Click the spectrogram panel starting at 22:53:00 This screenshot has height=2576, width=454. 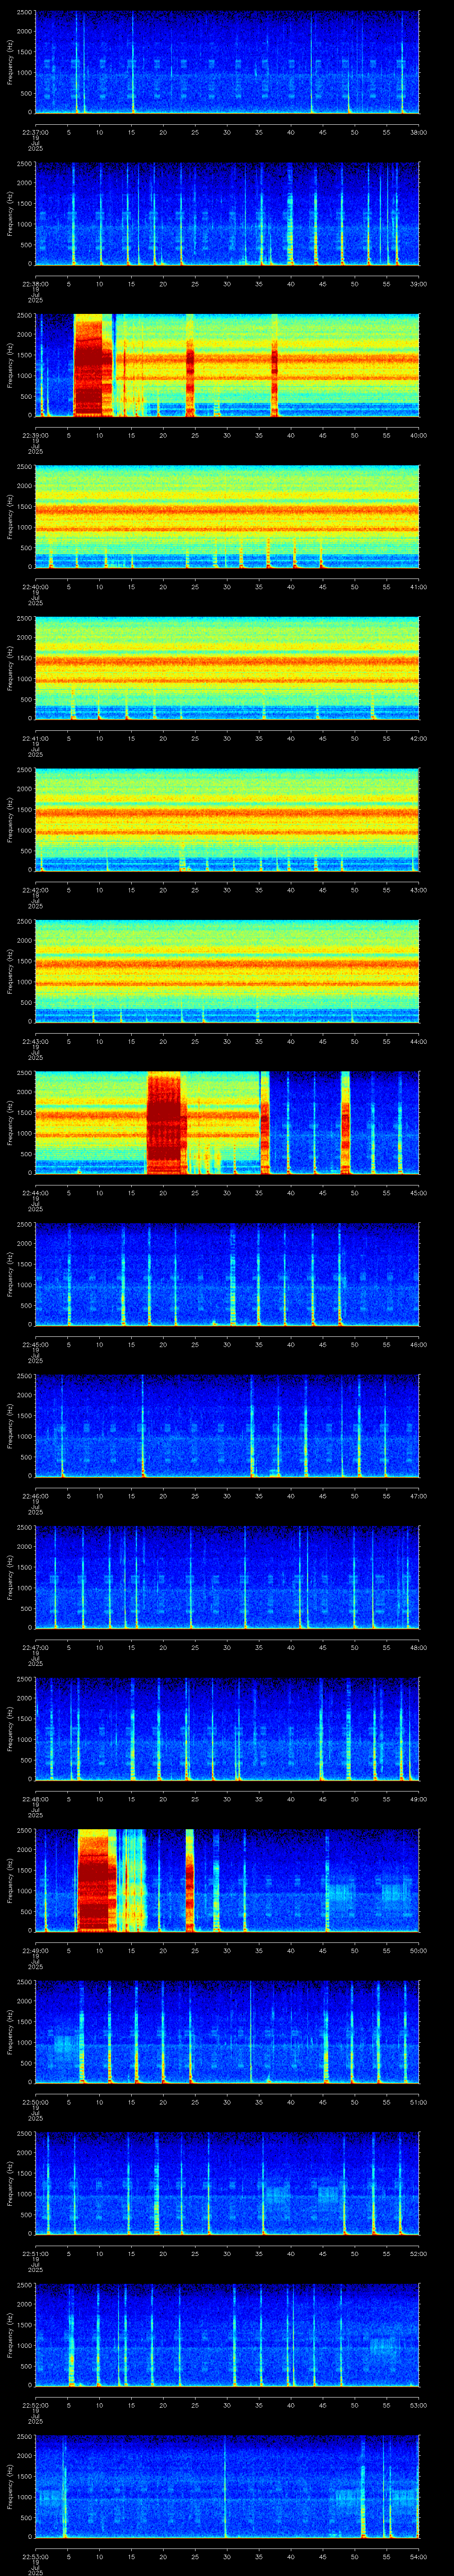tap(227, 2487)
